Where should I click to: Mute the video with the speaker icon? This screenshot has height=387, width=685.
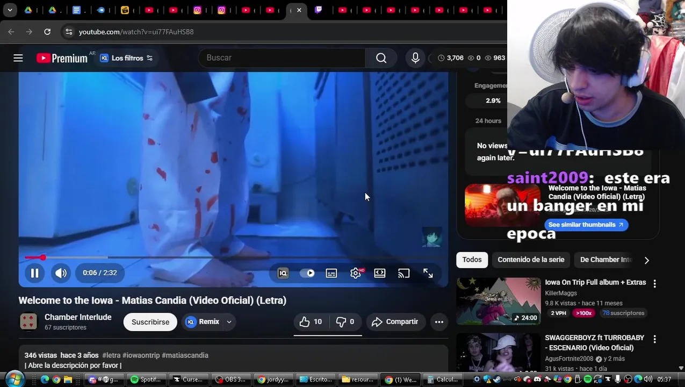(x=61, y=273)
